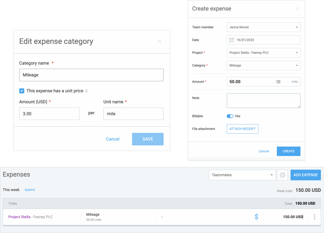Close the Edit expense category dialog

click(x=159, y=41)
